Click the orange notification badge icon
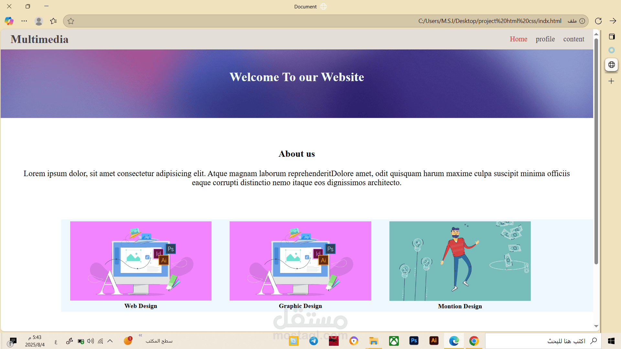 coord(128,341)
